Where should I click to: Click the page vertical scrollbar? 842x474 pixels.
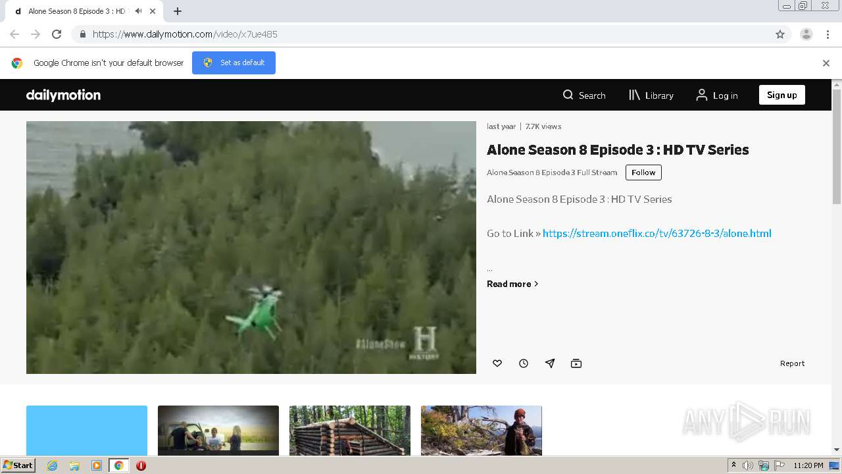[837, 147]
